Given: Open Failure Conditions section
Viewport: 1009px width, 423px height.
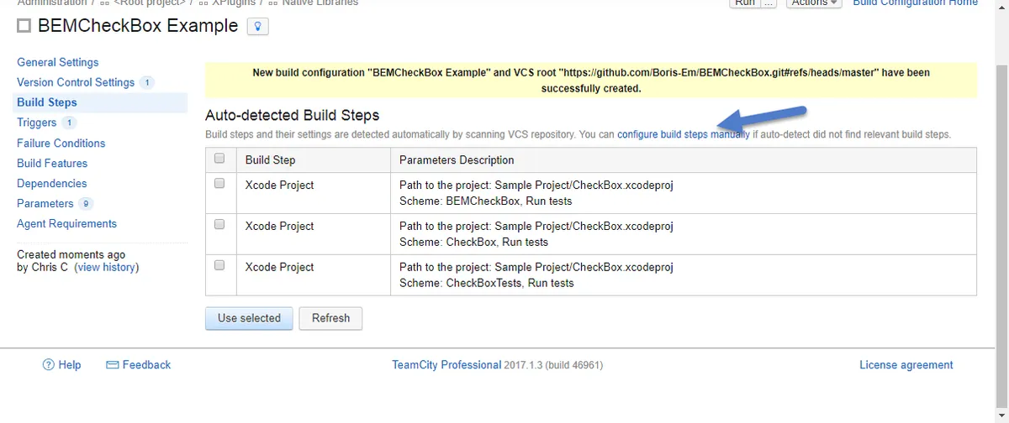Looking at the screenshot, I should (61, 143).
